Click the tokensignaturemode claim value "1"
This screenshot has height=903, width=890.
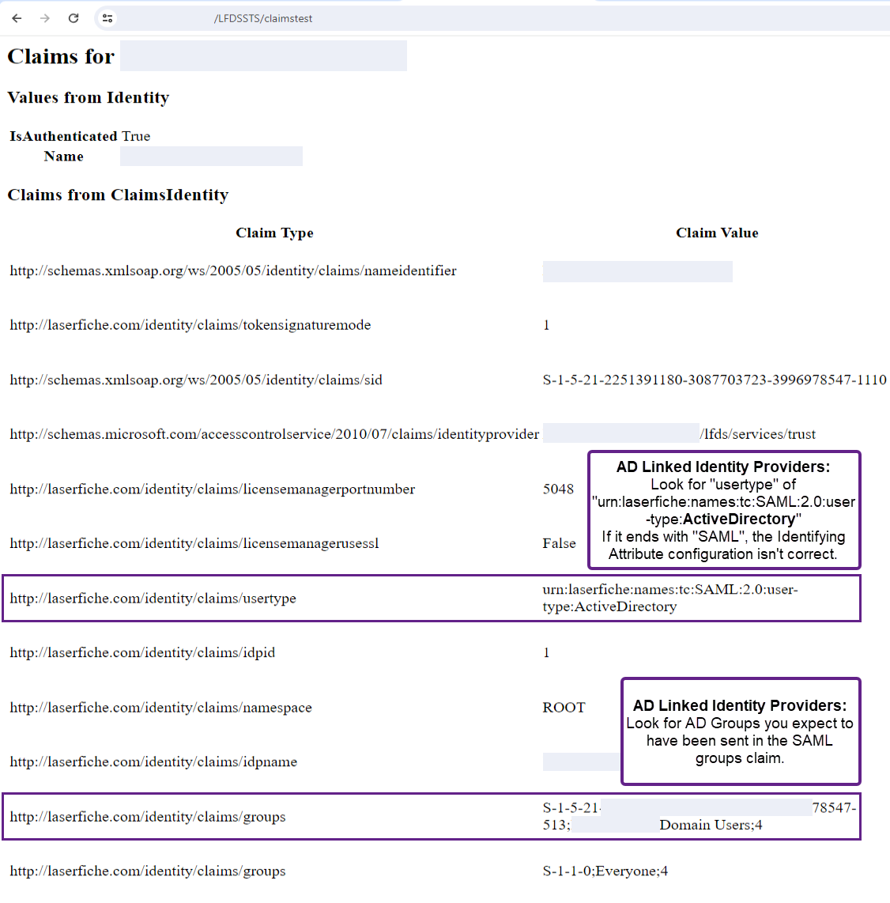pyautogui.click(x=546, y=325)
